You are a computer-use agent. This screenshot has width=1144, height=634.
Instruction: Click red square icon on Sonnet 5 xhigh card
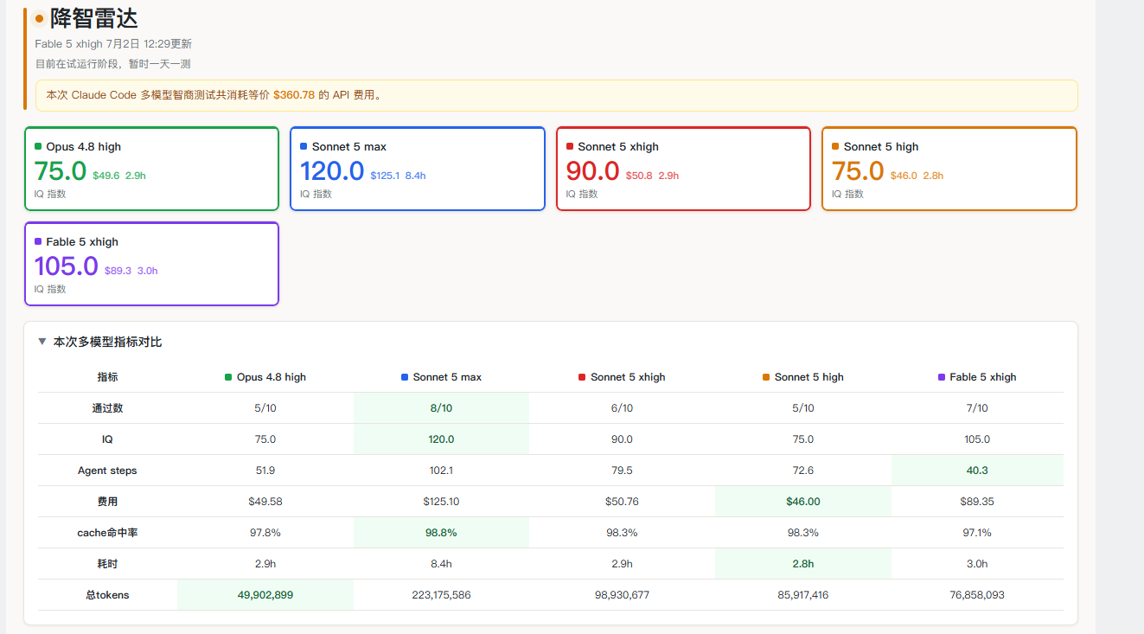(570, 147)
